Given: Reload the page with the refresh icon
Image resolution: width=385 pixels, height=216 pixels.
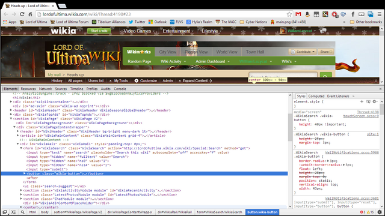Looking at the screenshot, I should tap(22, 14).
